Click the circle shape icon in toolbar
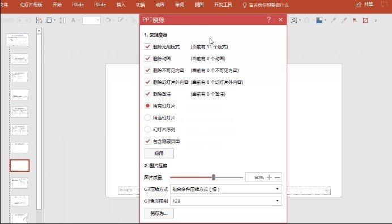Viewport: 392px width, 224px height. point(307,20)
